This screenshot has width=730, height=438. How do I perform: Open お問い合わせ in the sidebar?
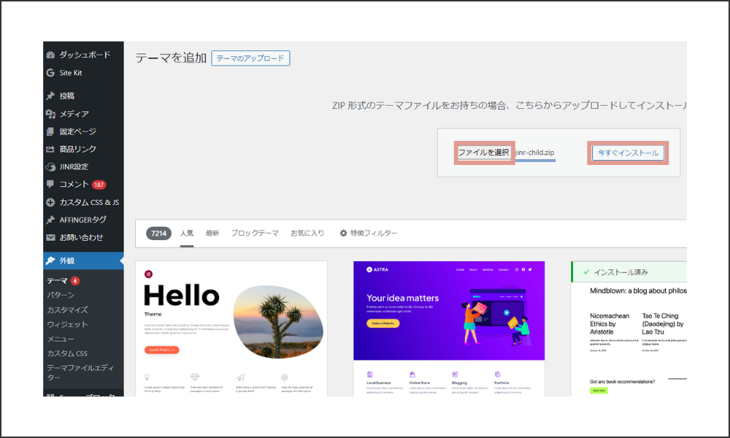click(x=83, y=237)
